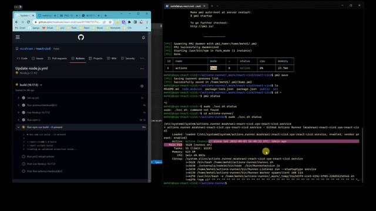
Task: Click the highlighted 'fork' mode cell in terminal
Action: 213,68
